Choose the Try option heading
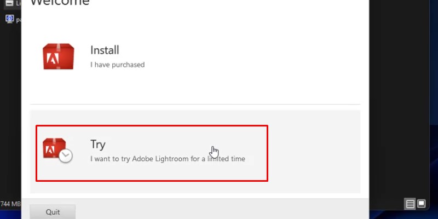The image size is (438, 219). (98, 145)
